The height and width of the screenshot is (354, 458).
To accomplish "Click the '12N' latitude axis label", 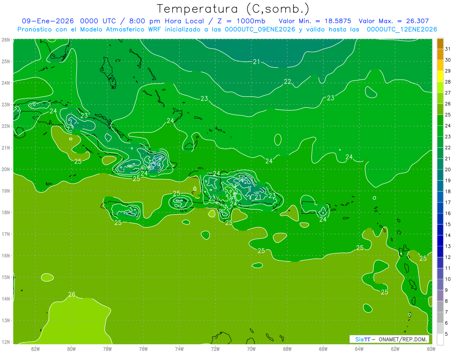I will (x=5, y=342).
